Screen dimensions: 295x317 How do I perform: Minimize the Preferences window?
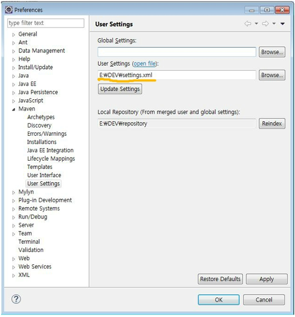click(251, 10)
